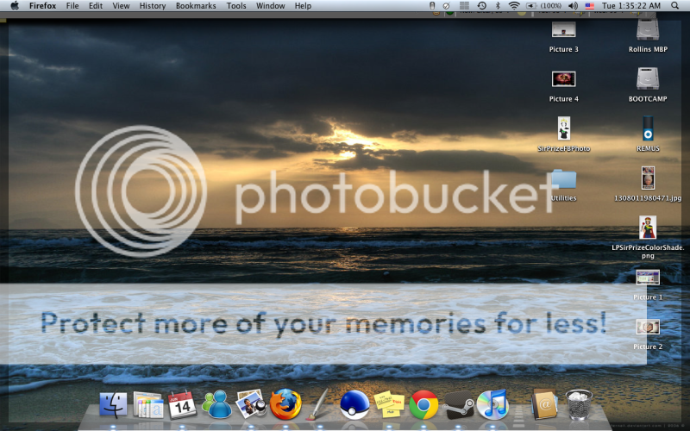Open Address Book in the dock
690x431 pixels.
[x=543, y=403]
